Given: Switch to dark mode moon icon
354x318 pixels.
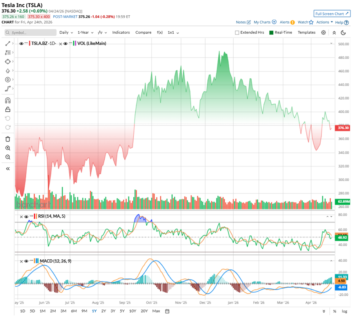Looking at the screenshot, I should [343, 32].
